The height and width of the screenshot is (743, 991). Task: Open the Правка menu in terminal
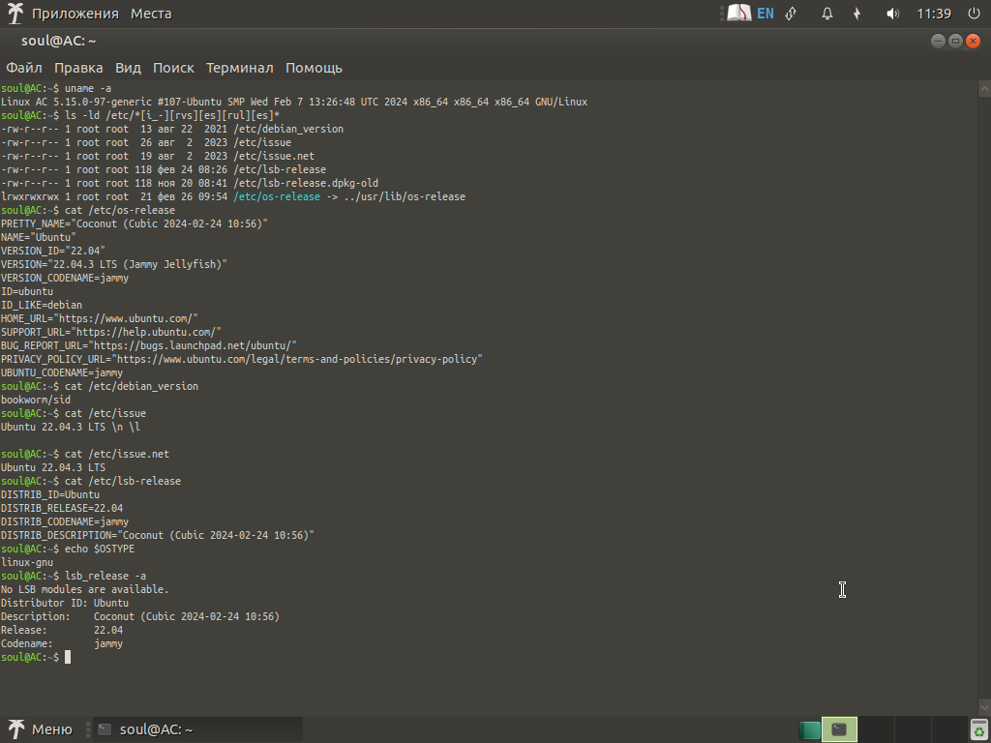(78, 68)
